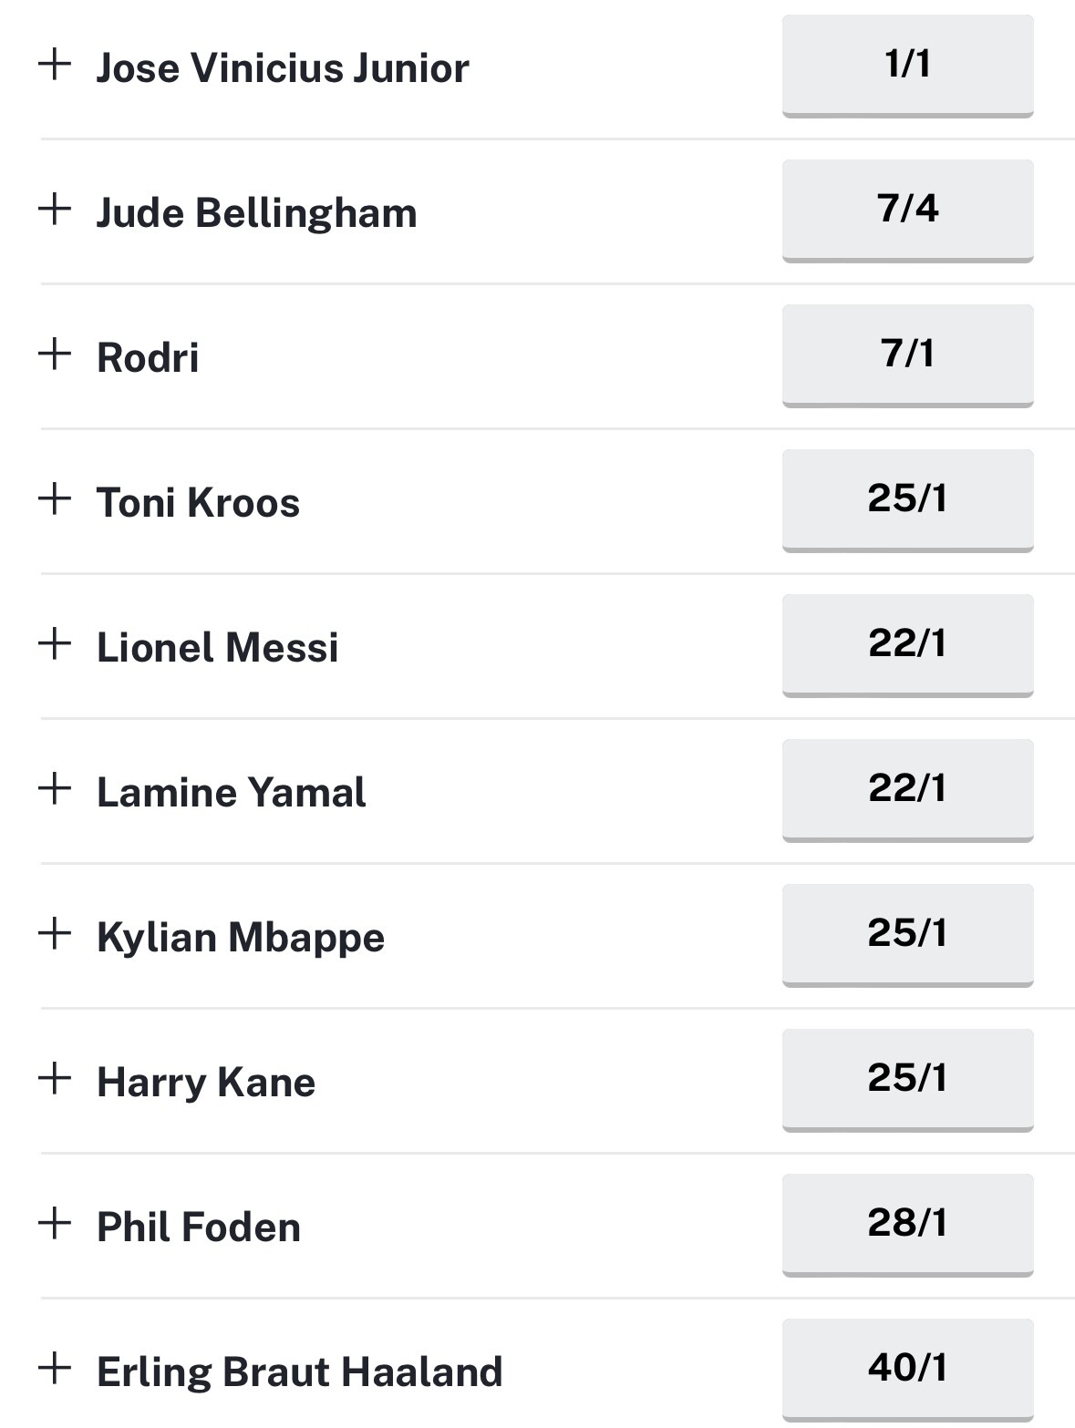Tap the plus icon next to Harry Kane
This screenshot has width=1075, height=1428.
coord(55,1079)
